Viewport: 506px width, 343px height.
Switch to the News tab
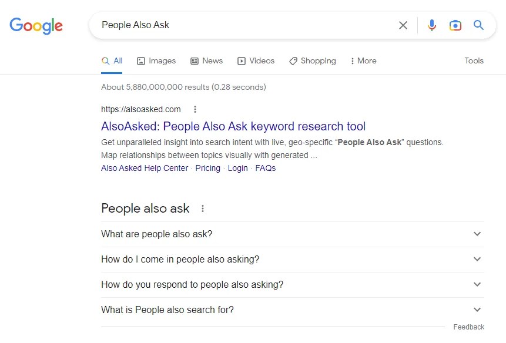click(206, 61)
